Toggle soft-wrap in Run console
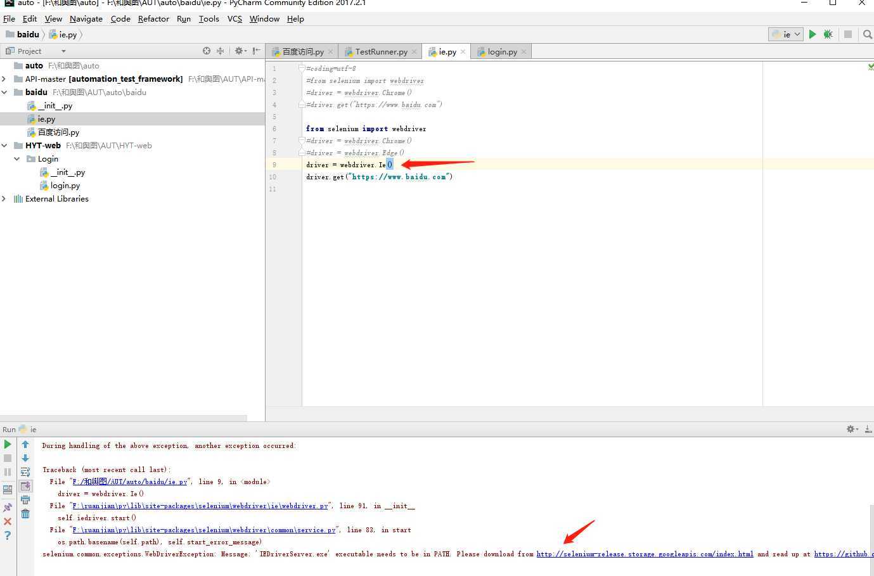 coord(25,472)
